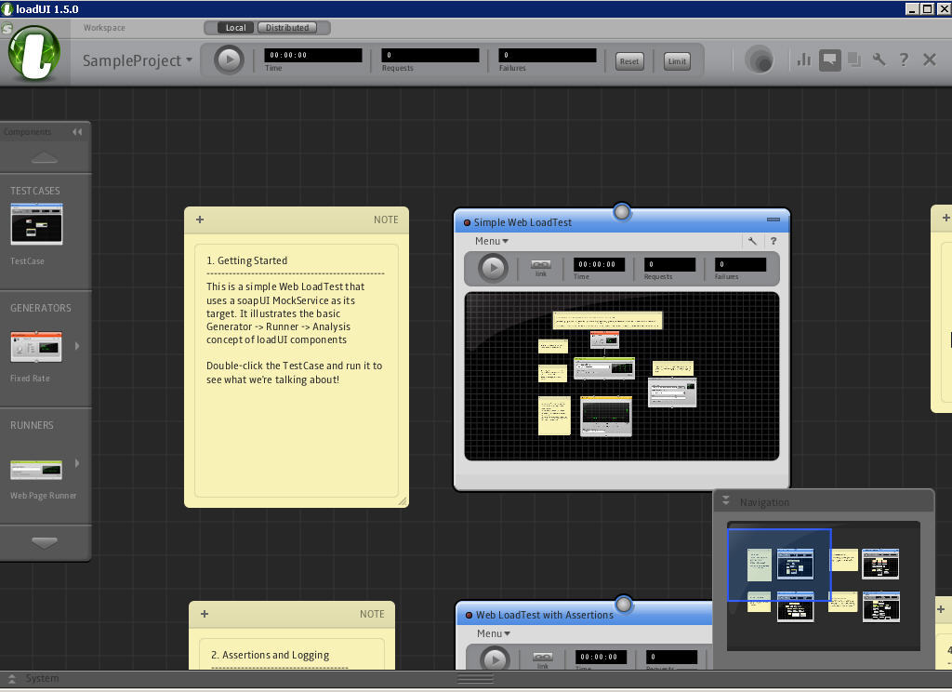The width and height of the screenshot is (952, 692).
Task: Switch to Distributed mode
Action: click(x=287, y=28)
